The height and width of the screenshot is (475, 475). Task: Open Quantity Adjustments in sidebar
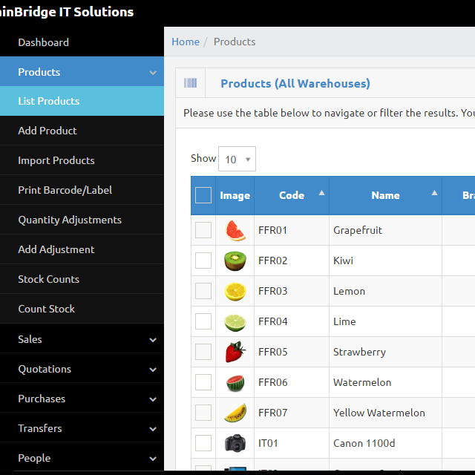82,220
